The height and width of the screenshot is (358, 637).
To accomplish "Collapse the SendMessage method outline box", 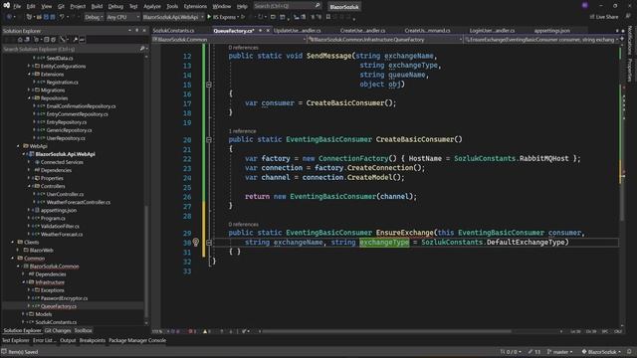I will click(x=209, y=85).
